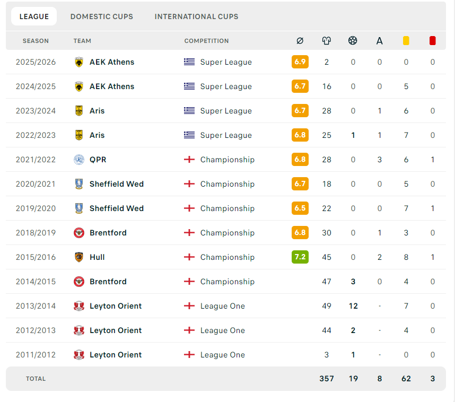The width and height of the screenshot is (455, 402).
Task: Click the Hull club crest icon
Action: tap(79, 257)
